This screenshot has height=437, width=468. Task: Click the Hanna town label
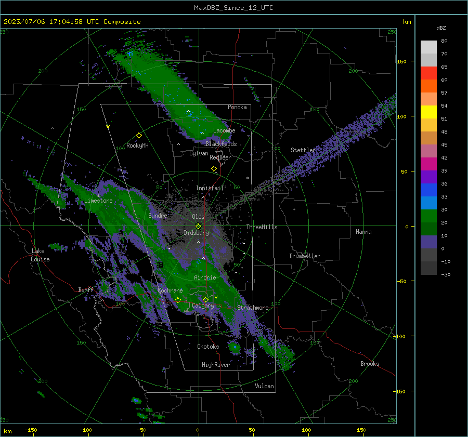tap(363, 232)
